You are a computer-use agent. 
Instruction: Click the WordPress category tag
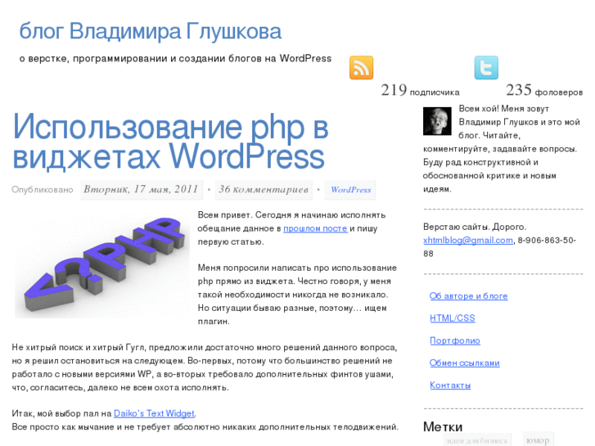(350, 190)
